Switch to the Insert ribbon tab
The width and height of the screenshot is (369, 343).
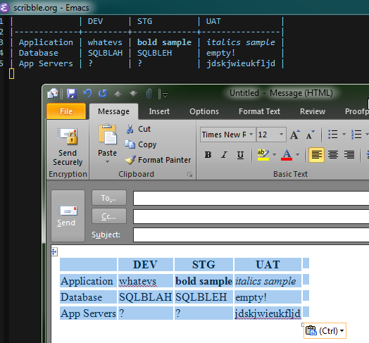(x=159, y=111)
